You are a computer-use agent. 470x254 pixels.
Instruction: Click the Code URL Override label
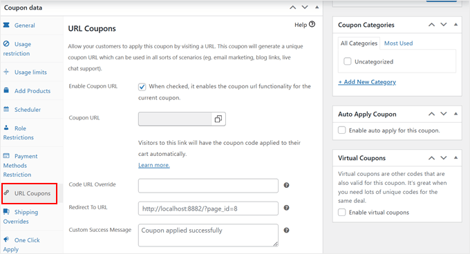(x=92, y=184)
